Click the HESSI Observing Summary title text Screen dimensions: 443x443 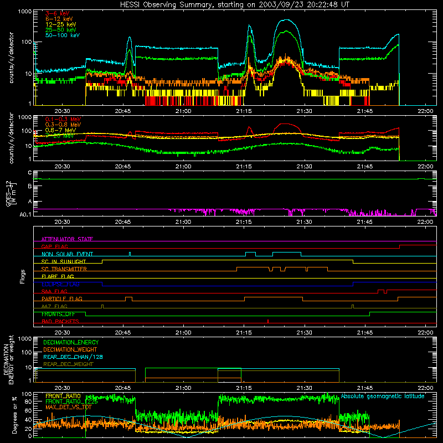click(234, 5)
